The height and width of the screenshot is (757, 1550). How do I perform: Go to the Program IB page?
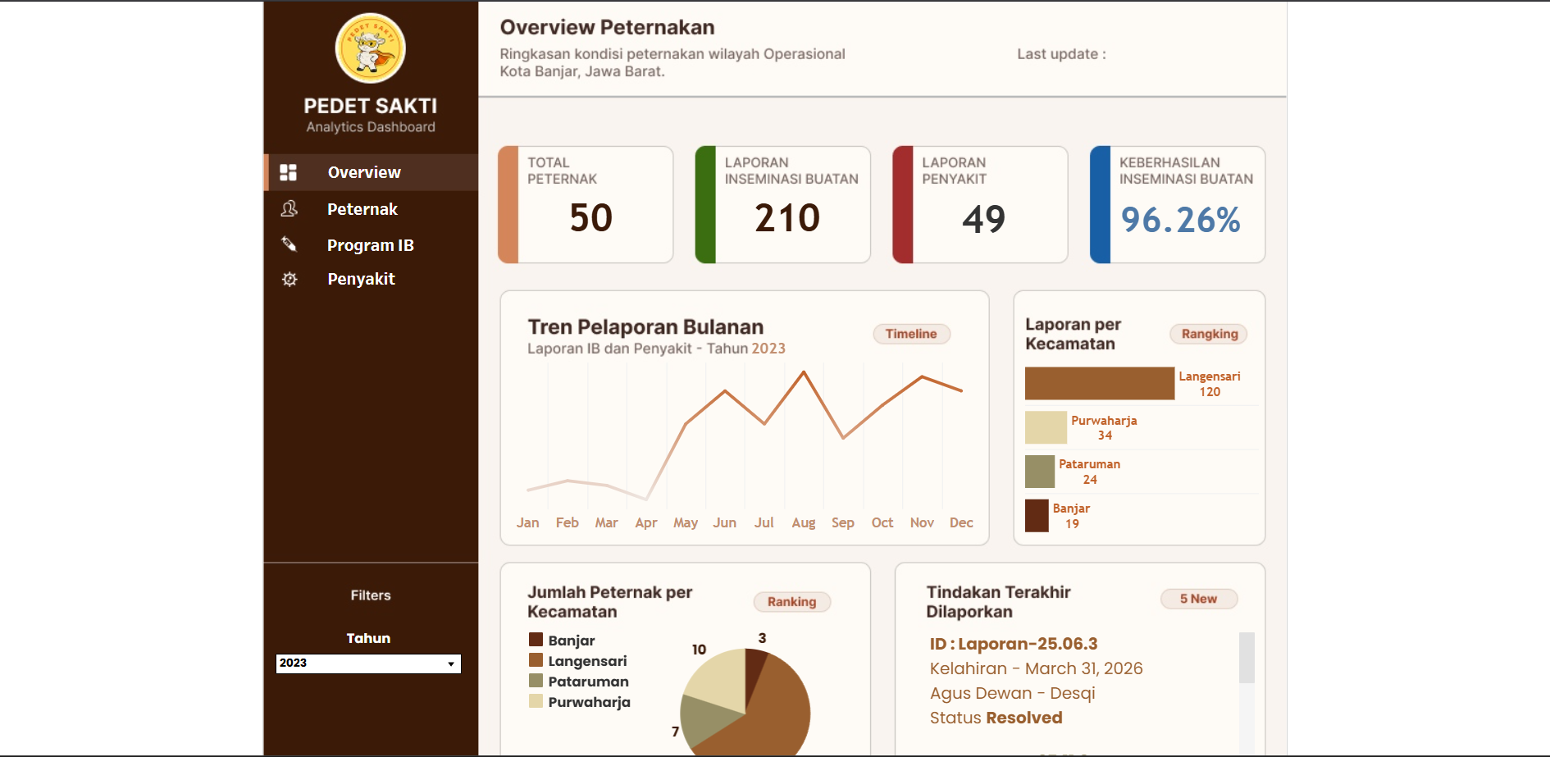(371, 244)
